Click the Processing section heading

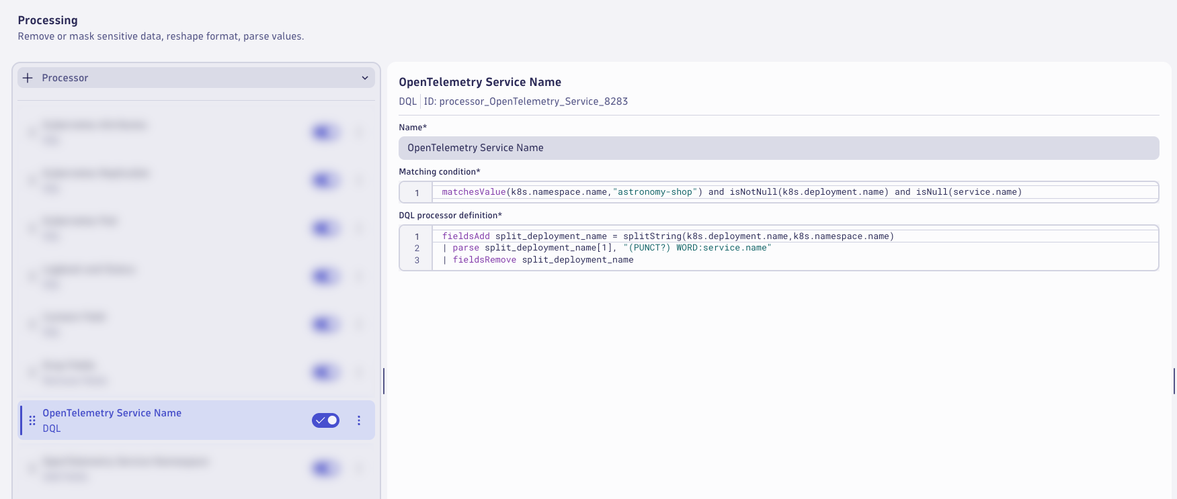tap(48, 20)
